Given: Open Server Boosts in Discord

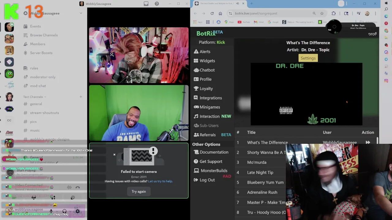Looking at the screenshot, I should (38, 53).
